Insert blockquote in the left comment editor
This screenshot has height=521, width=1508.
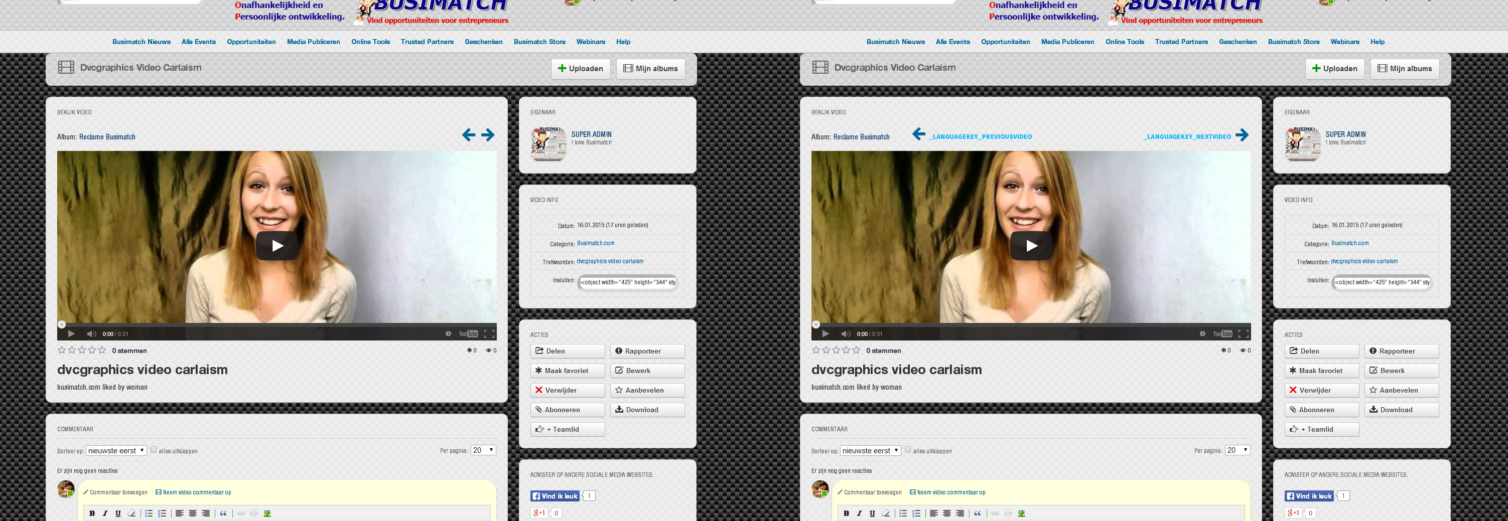tap(223, 513)
